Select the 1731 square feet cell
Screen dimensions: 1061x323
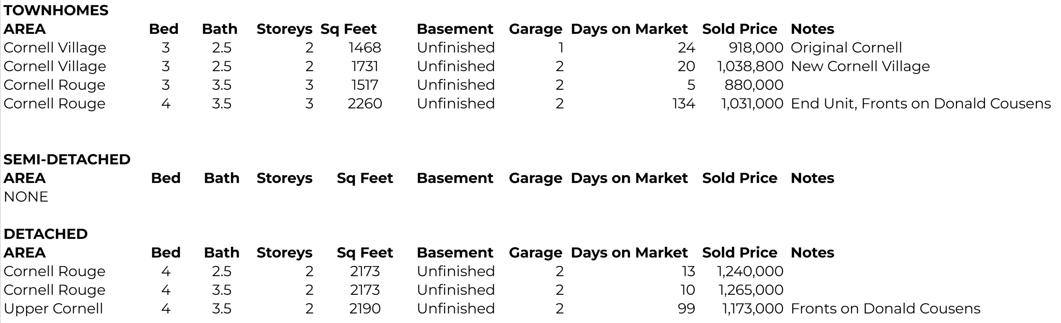coord(365,66)
